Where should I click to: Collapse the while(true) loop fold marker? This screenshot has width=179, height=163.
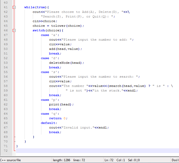(x=14, y=7)
